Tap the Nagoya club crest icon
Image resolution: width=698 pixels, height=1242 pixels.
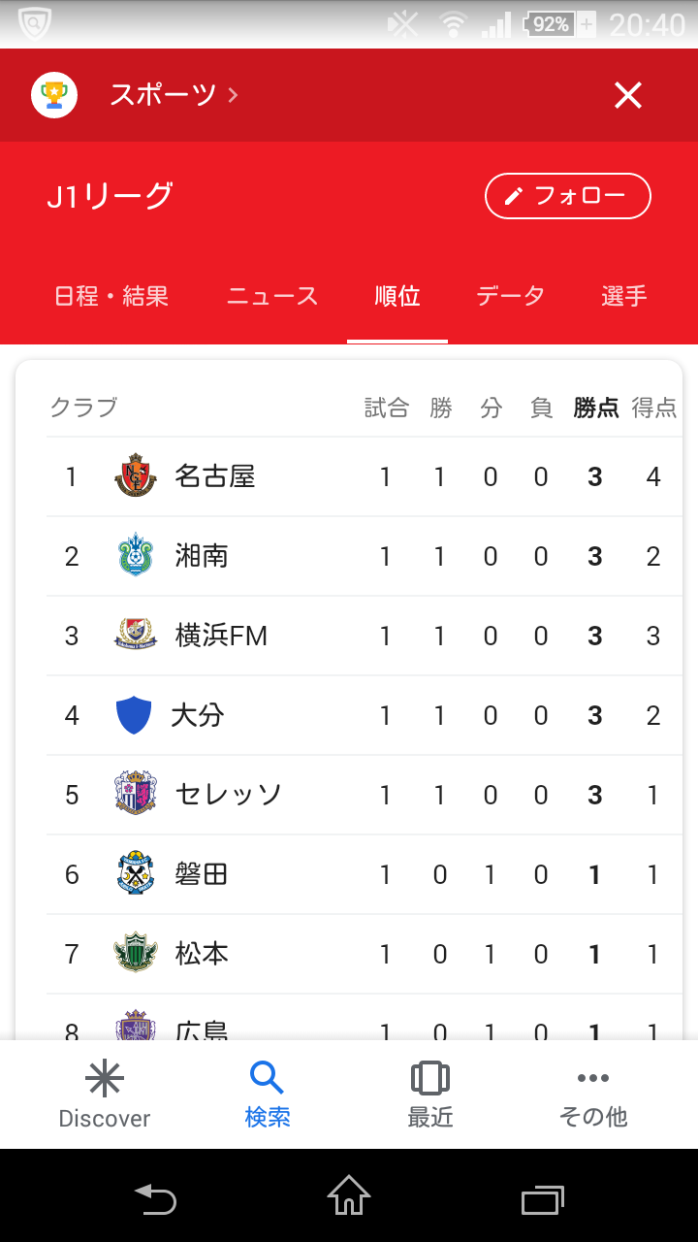click(x=136, y=476)
